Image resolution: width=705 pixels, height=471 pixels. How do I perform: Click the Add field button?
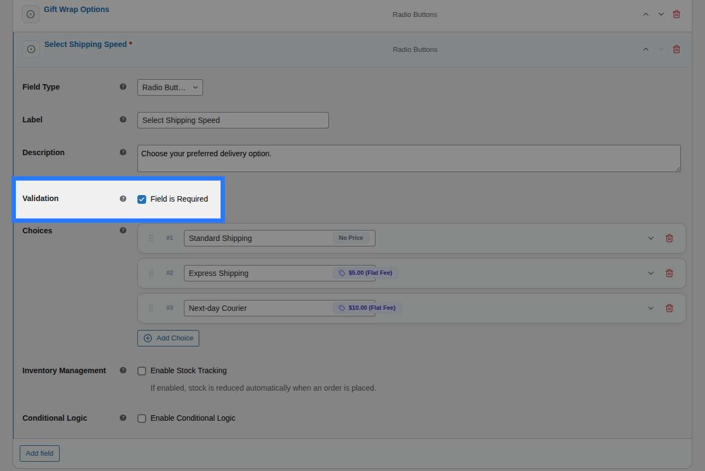pyautogui.click(x=39, y=454)
